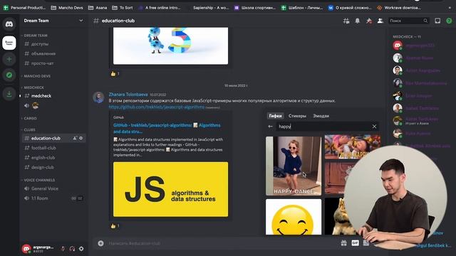Open the Mancho Devs bookmarks folder
Viewport: 456px width, 256px height.
[67, 8]
